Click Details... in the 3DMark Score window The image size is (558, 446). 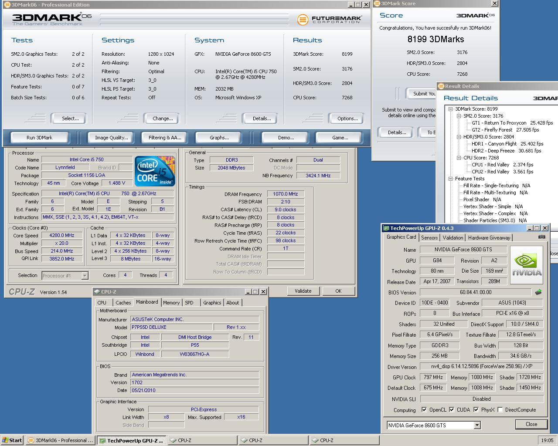(397, 132)
